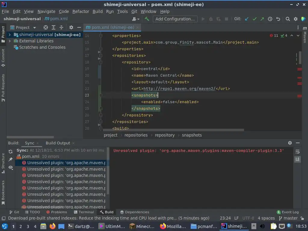Open IDE settings gear in top toolbar
Viewport: 308px width, 231px height.
pyautogui.click(x=295, y=19)
